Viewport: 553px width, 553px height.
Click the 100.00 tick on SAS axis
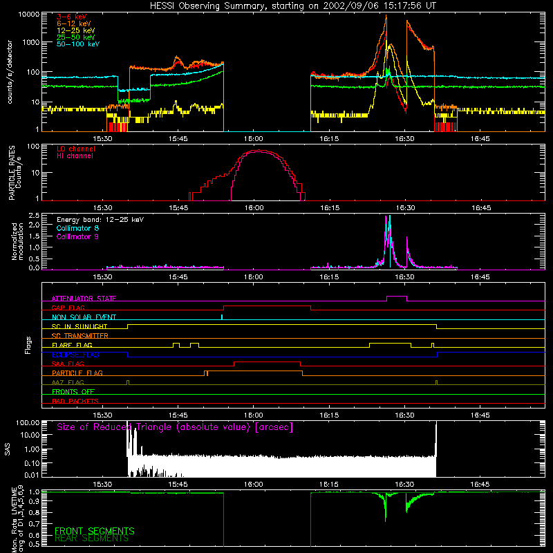[28, 422]
